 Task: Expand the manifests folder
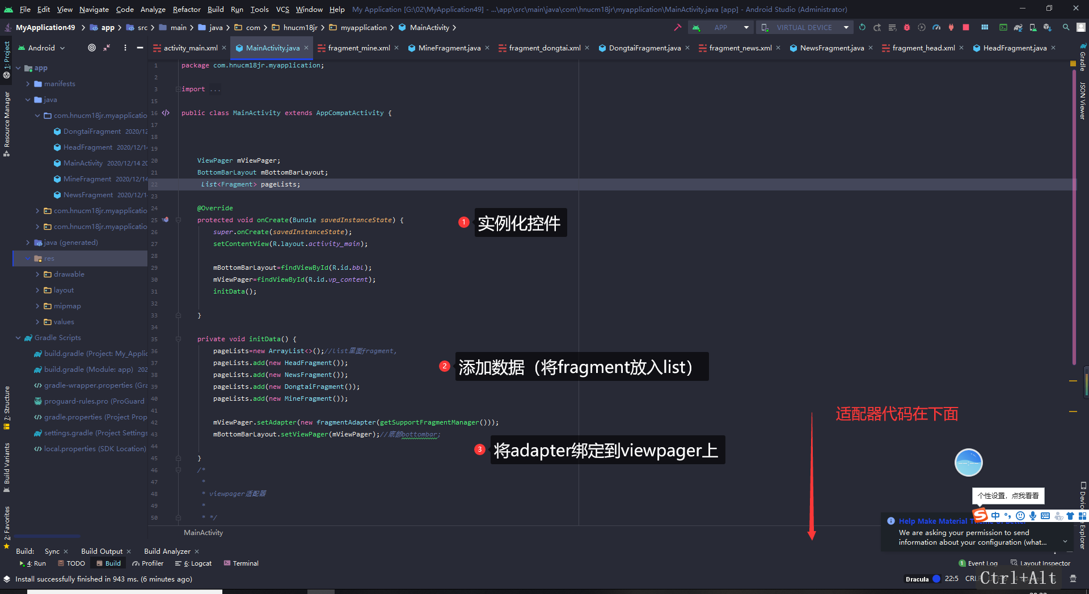pos(28,84)
